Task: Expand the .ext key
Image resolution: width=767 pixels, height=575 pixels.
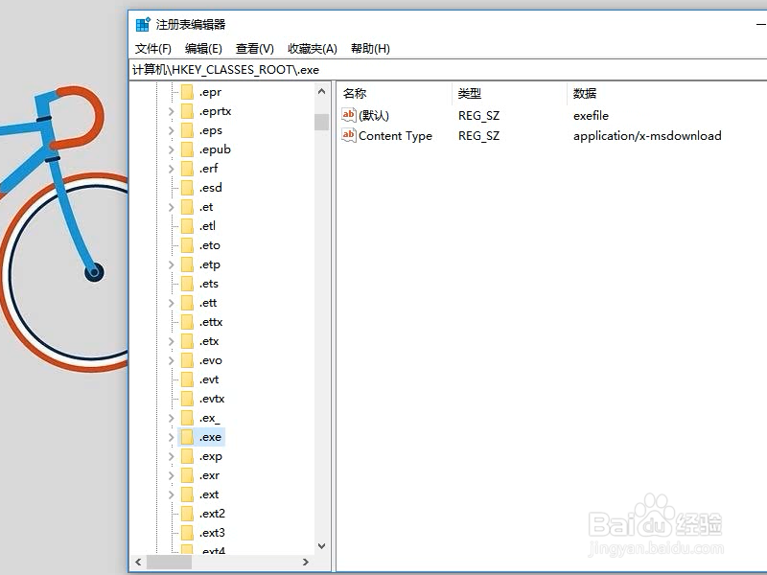Action: click(172, 494)
